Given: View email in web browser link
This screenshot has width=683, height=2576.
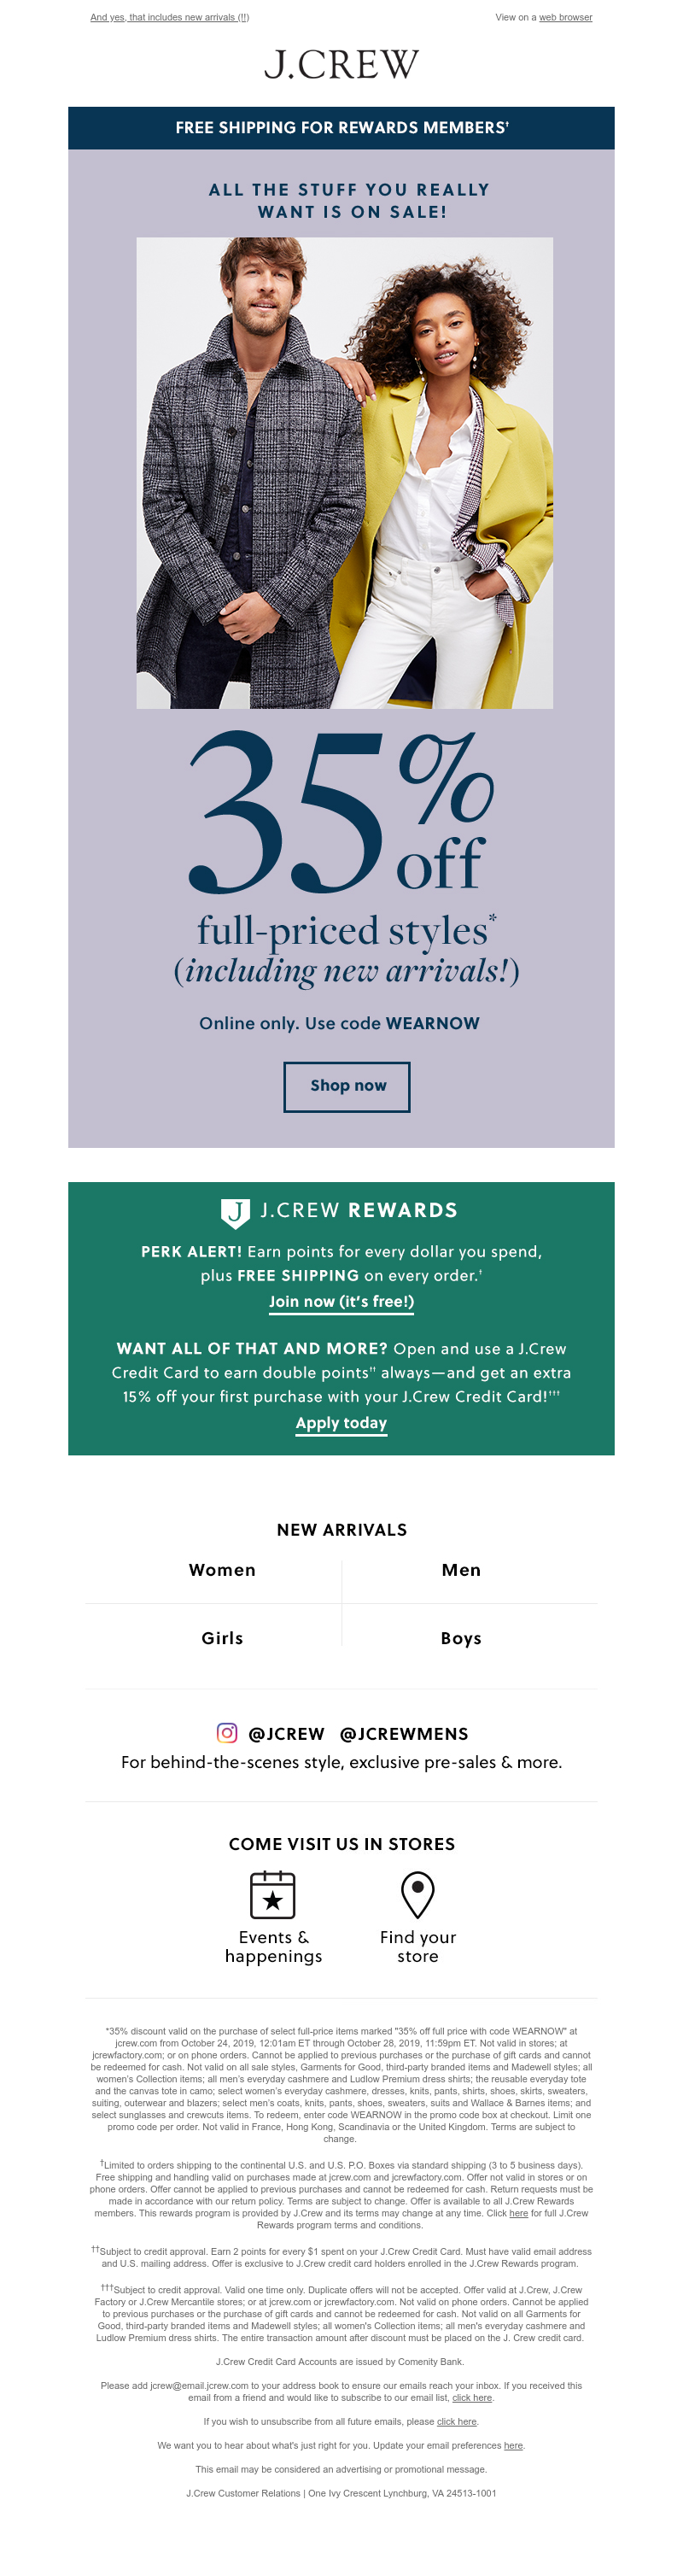Looking at the screenshot, I should [565, 17].
